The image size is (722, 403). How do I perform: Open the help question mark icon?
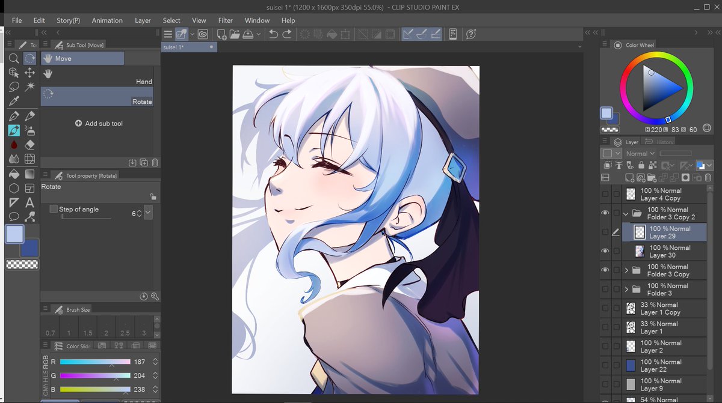[x=471, y=34]
